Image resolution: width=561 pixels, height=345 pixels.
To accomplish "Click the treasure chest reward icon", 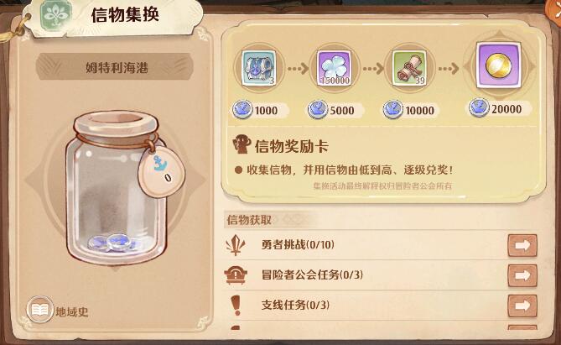I will pyautogui.click(x=258, y=68).
